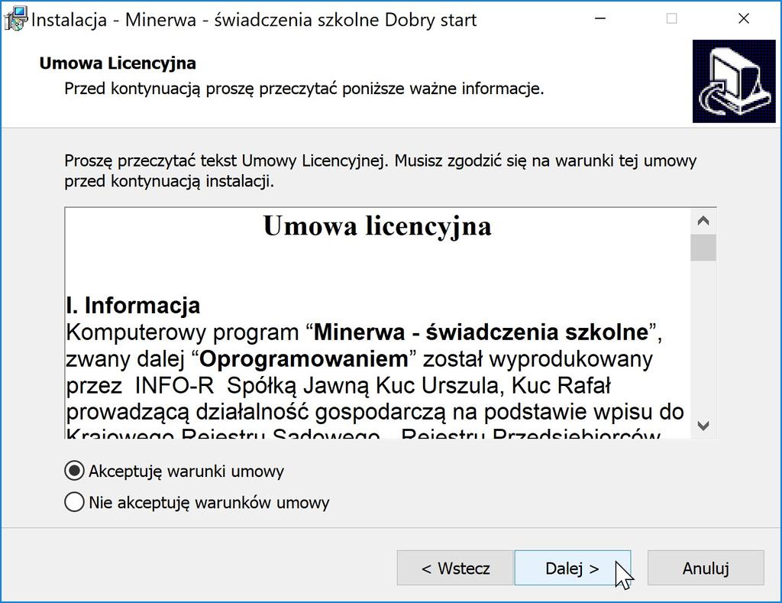Viewport: 782px width, 603px height.
Task: Click the 'I. Informacja' section heading
Action: pyautogui.click(x=133, y=306)
